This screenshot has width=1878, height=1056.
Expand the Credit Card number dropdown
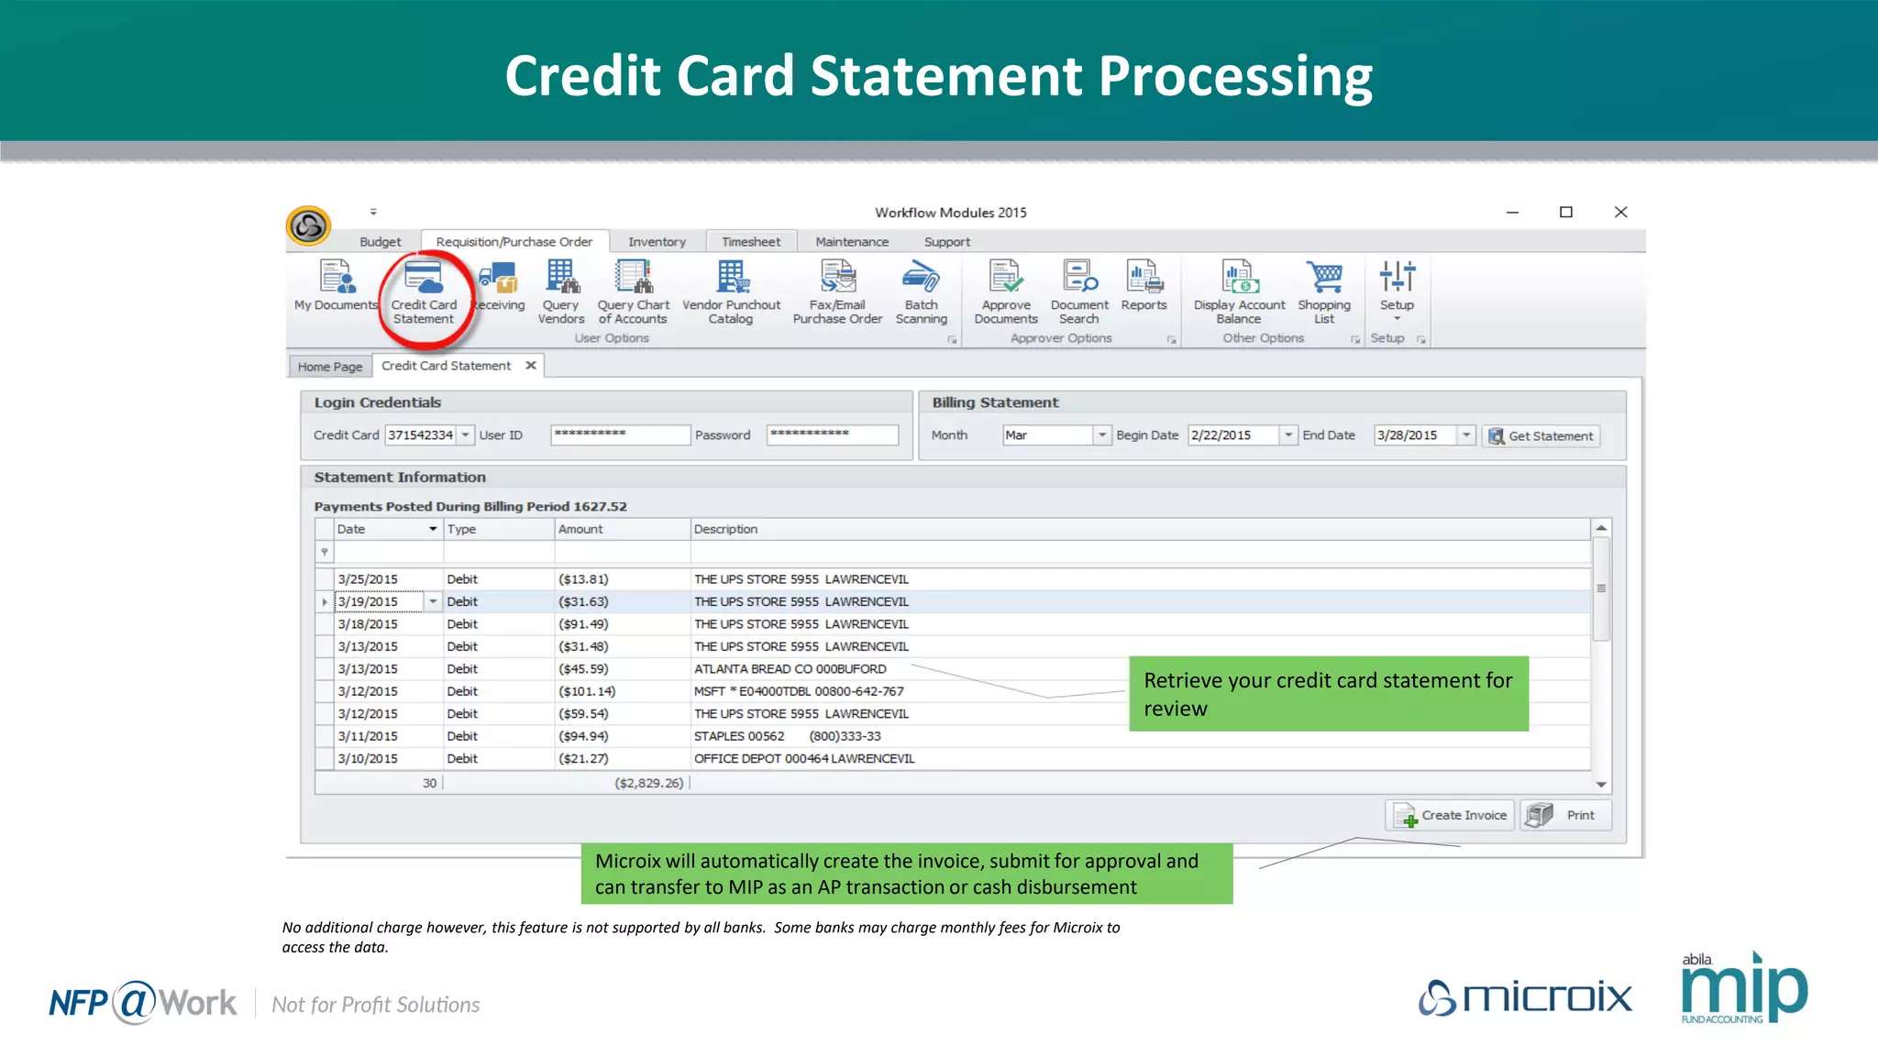(466, 435)
